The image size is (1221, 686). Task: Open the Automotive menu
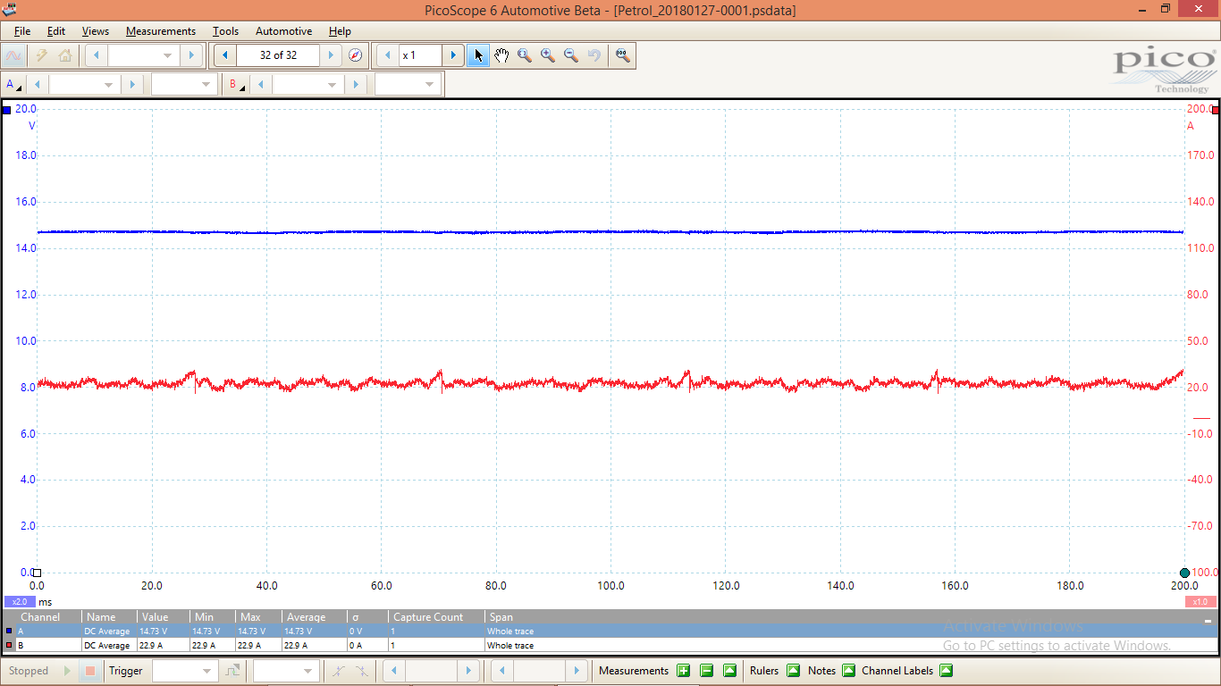click(283, 31)
